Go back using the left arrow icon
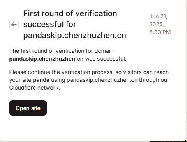Screen dimensions: 187x142 coord(14,24)
